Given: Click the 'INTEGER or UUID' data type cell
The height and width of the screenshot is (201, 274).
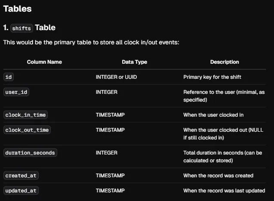Looking at the screenshot, I should 117,77.
